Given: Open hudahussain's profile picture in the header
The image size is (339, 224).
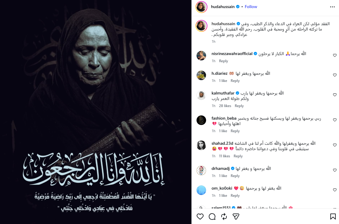Looking at the screenshot, I should (x=202, y=7).
